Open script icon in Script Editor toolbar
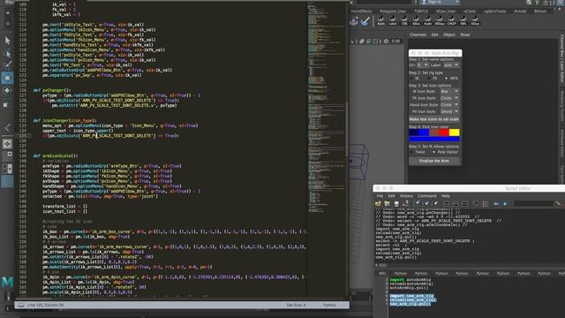The height and width of the screenshot is (318, 565). tap(378, 204)
